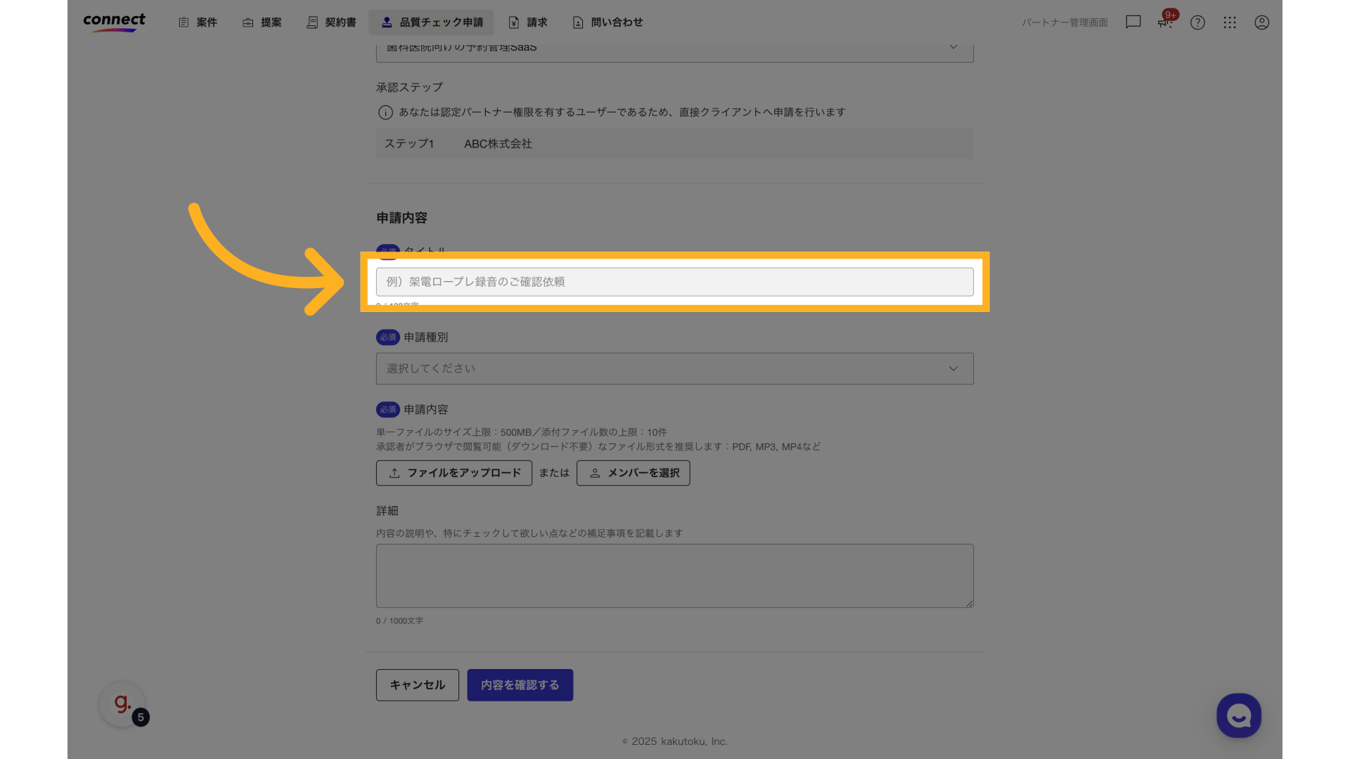Click ファイルをアップロード to attach files

[x=454, y=473]
